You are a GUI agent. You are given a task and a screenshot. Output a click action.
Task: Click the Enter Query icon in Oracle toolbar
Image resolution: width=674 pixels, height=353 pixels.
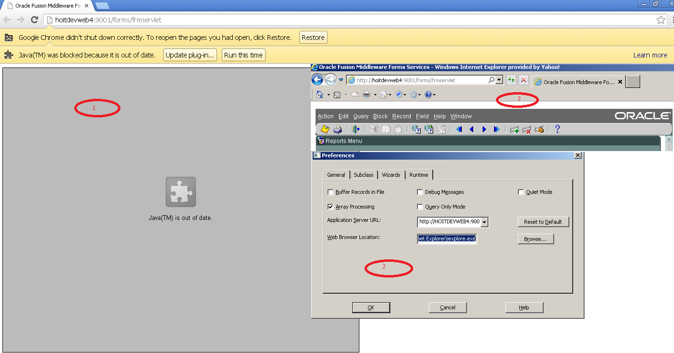pyautogui.click(x=416, y=129)
